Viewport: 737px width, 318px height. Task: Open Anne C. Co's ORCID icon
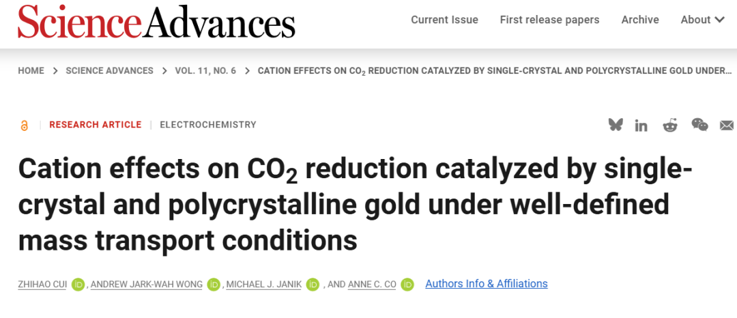407,284
